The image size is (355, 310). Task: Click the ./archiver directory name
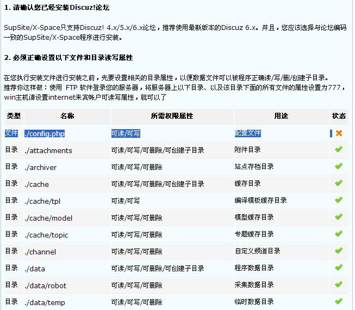pyautogui.click(x=41, y=167)
